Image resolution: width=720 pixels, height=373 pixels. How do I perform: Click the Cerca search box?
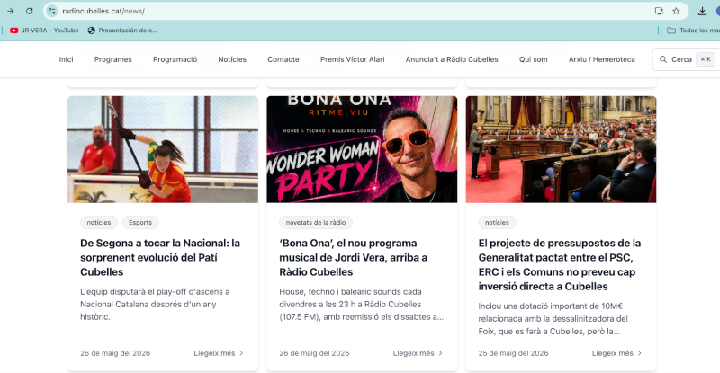686,59
